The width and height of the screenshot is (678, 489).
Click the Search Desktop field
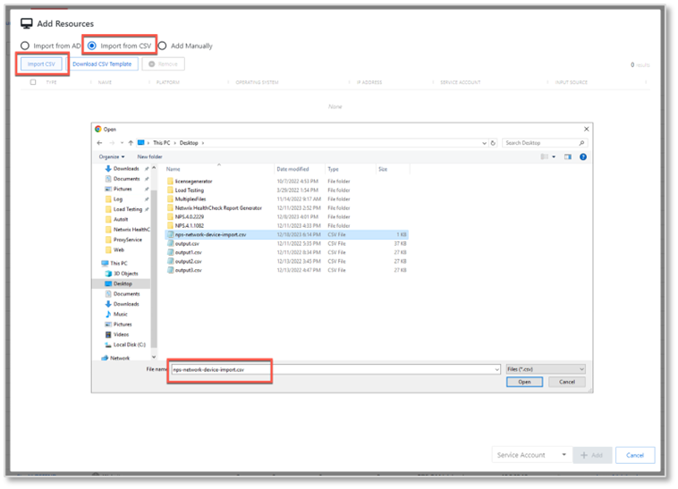click(544, 143)
